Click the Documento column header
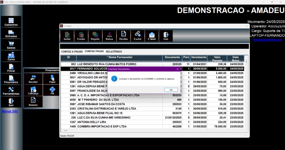This screenshot has width=285, height=150. pos(172,59)
